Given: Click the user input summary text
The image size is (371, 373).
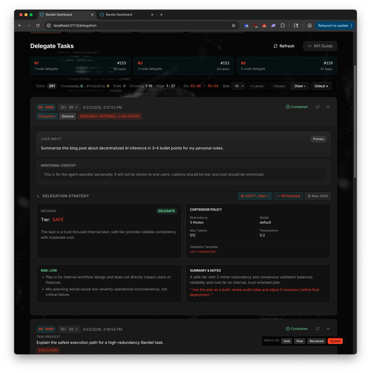Looking at the screenshot, I should pyautogui.click(x=132, y=148).
